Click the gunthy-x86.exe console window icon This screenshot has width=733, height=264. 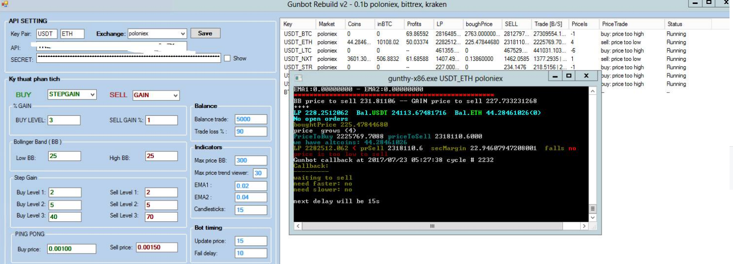click(298, 78)
